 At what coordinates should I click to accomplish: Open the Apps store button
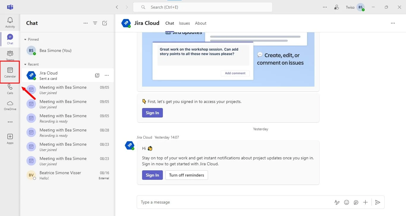10,139
